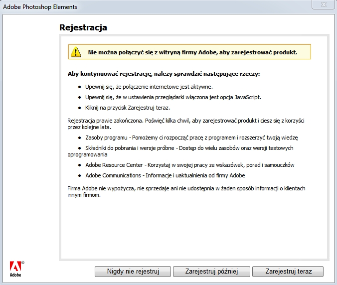The width and height of the screenshot is (337, 285).
Task: Click the Rejestracja heading
Action: click(x=83, y=27)
